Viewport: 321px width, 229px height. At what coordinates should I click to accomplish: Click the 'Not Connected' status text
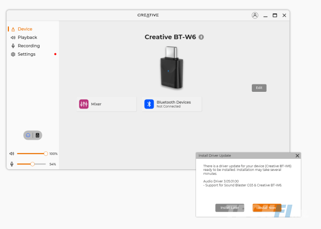point(168,107)
